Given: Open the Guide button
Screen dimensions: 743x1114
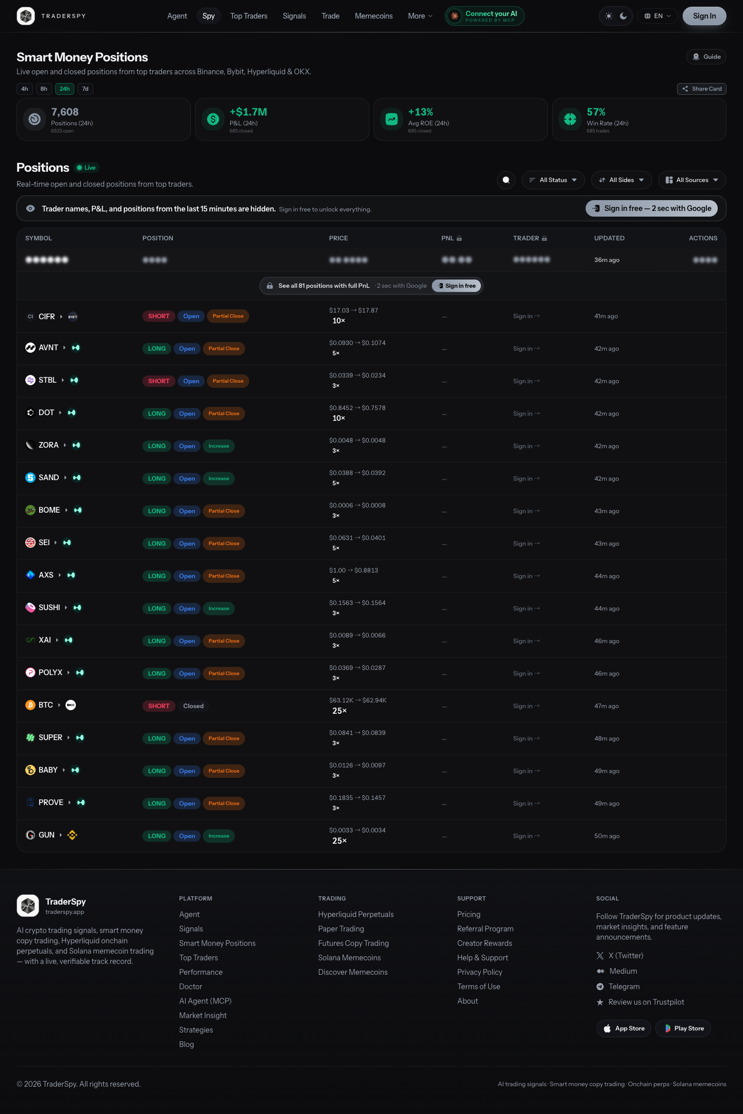Looking at the screenshot, I should [706, 57].
